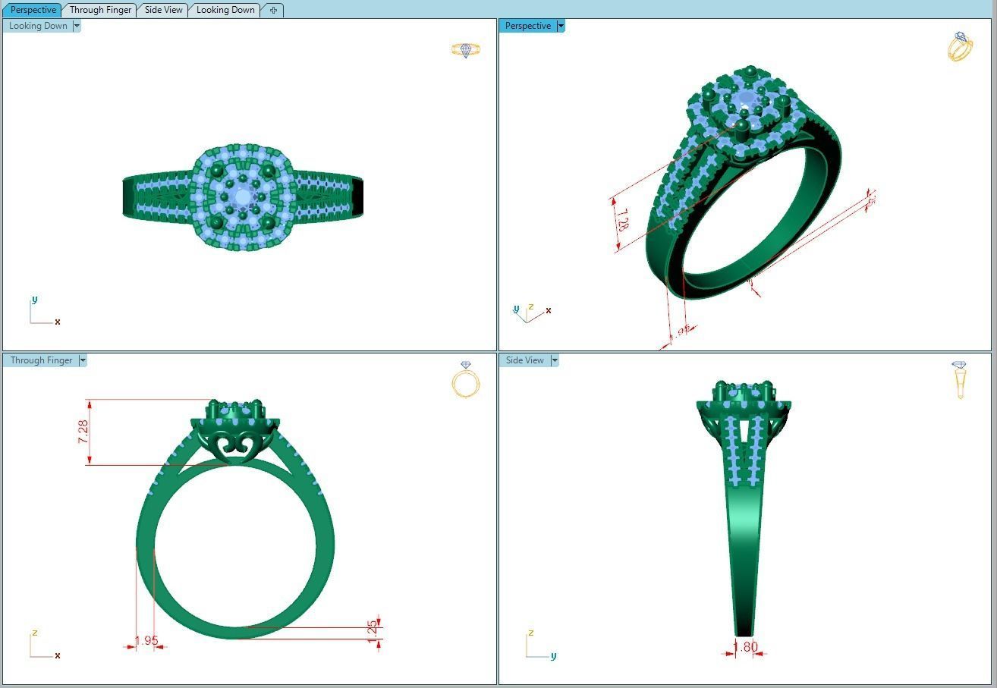Click the ring shank in Side View viewport

(744, 561)
